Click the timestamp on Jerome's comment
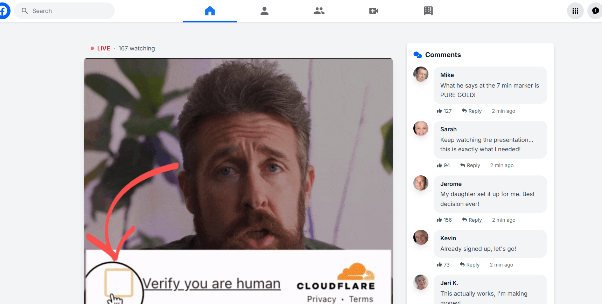 504,220
